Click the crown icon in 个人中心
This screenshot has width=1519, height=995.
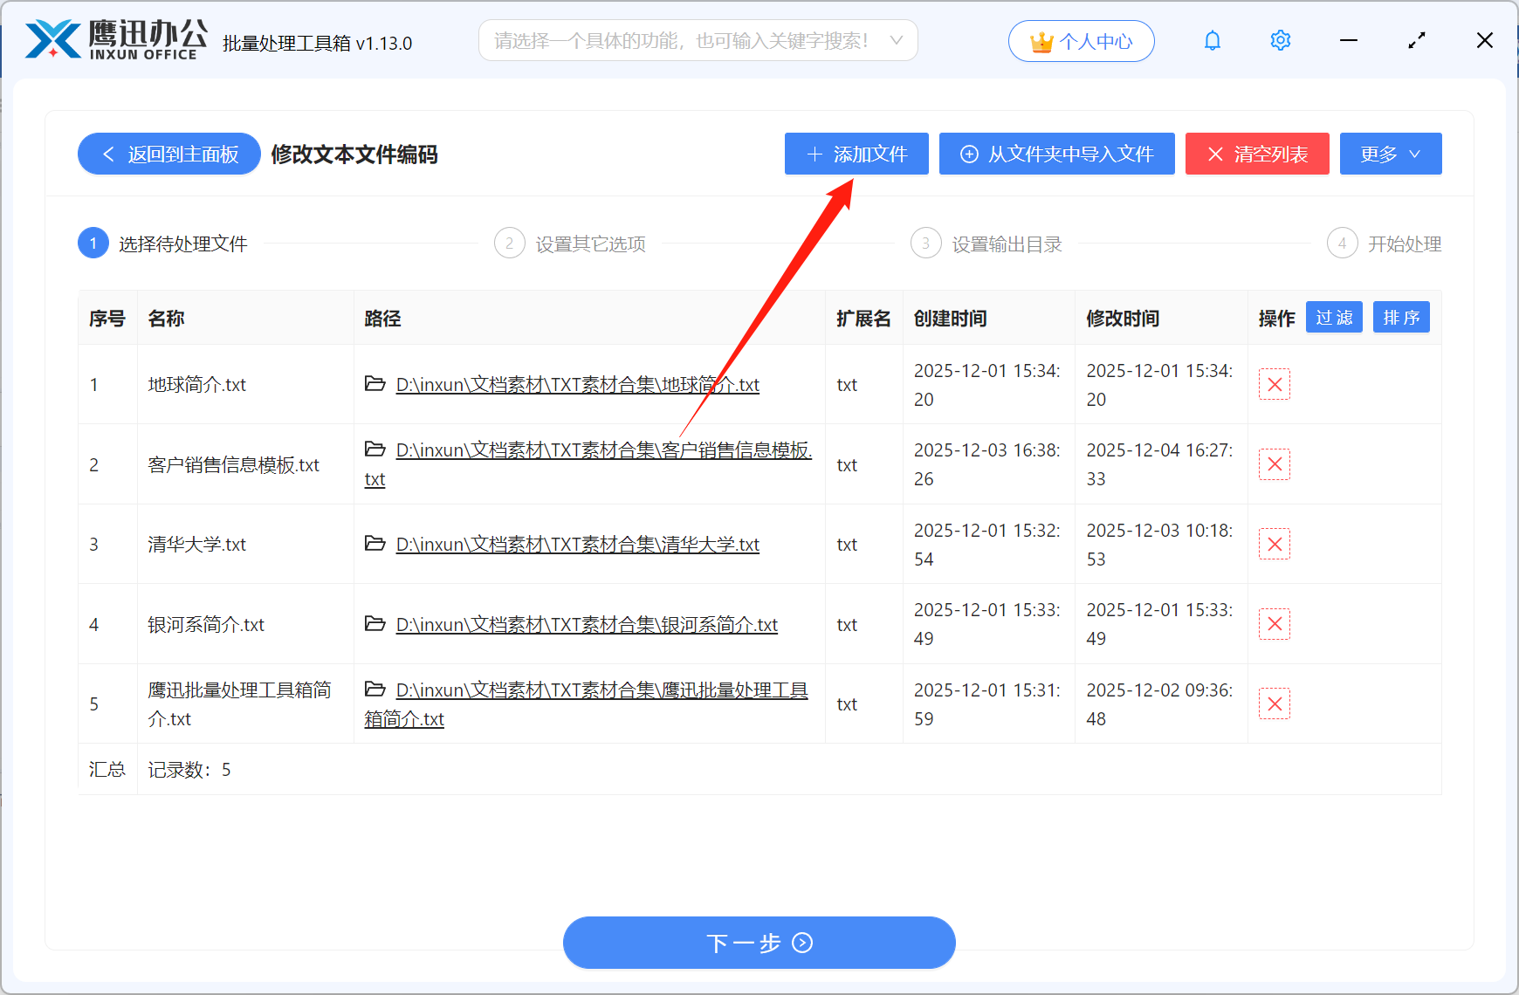tap(1041, 40)
